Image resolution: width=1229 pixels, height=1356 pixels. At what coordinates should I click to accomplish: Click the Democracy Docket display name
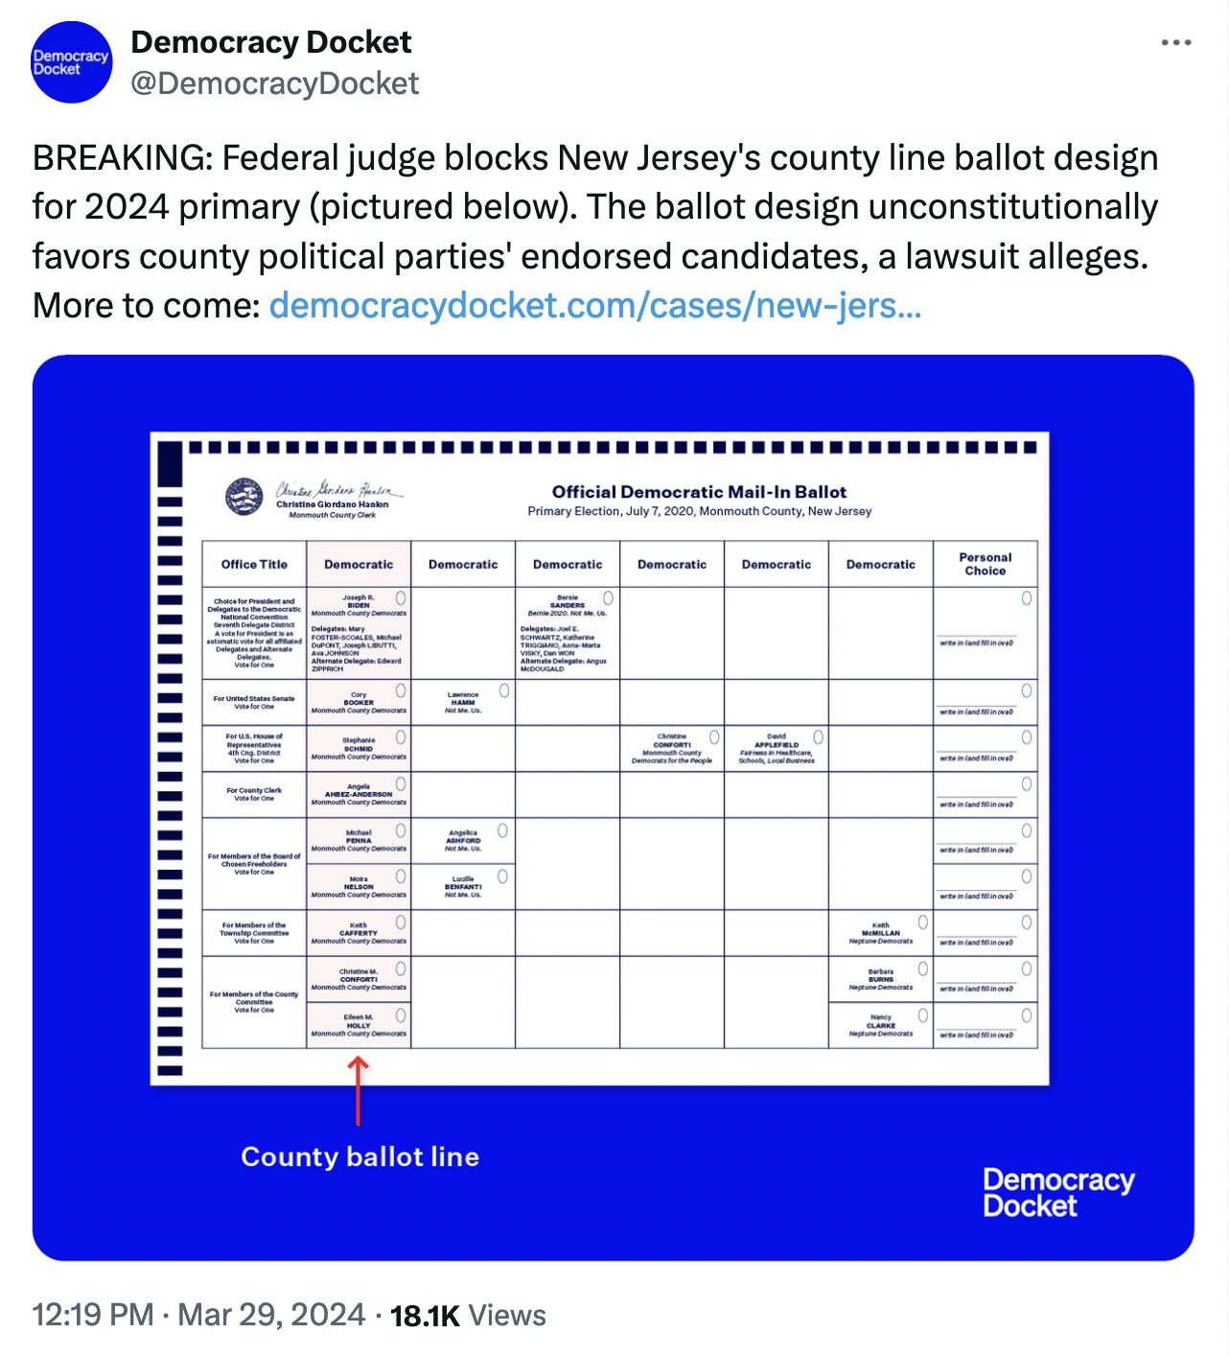click(x=270, y=42)
